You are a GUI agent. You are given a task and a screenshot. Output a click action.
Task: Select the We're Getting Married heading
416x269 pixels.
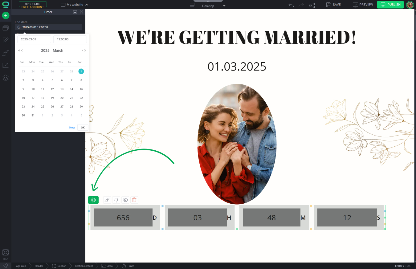tap(236, 37)
